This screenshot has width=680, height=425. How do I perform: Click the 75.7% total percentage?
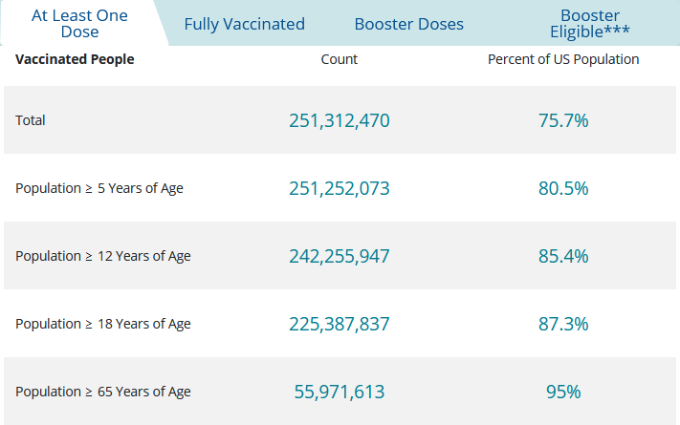(x=563, y=120)
